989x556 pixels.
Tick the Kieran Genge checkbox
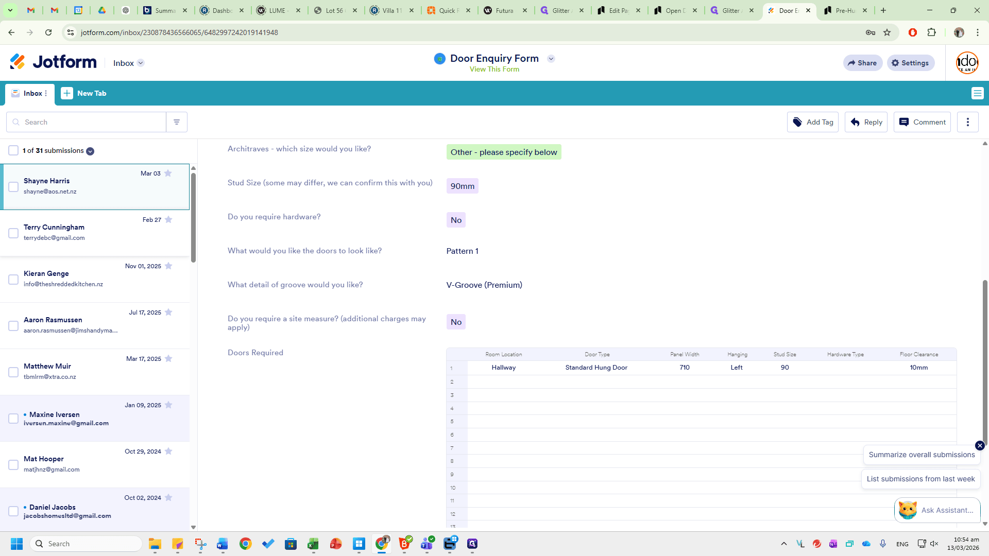pyautogui.click(x=13, y=280)
